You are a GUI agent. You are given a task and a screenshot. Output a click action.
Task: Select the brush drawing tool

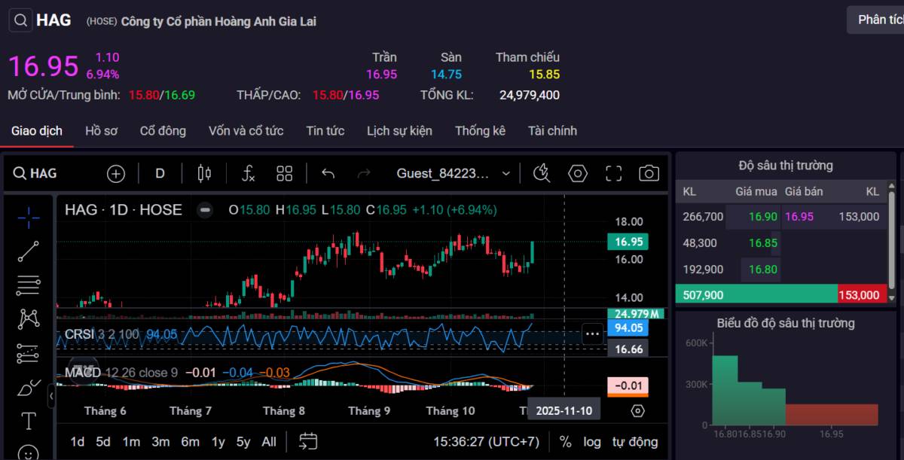pos(29,388)
